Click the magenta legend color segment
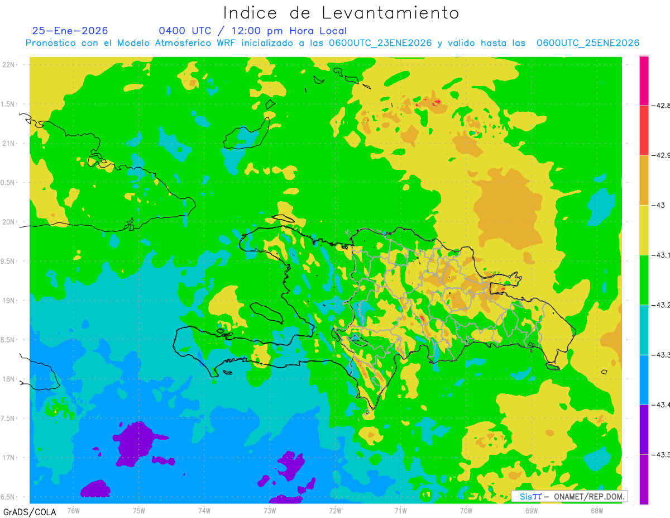The image size is (670, 518). point(644,80)
